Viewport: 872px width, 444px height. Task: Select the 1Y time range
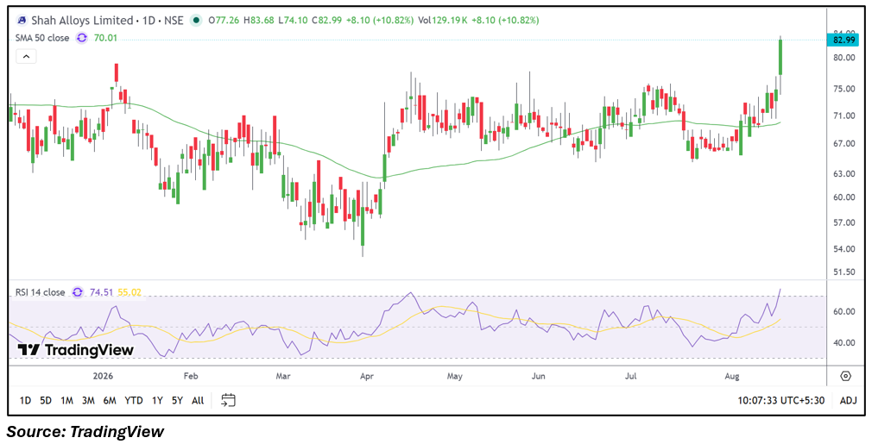click(157, 400)
